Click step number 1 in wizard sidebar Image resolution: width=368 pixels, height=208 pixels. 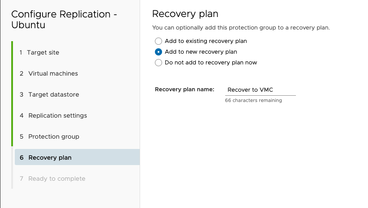point(21,52)
